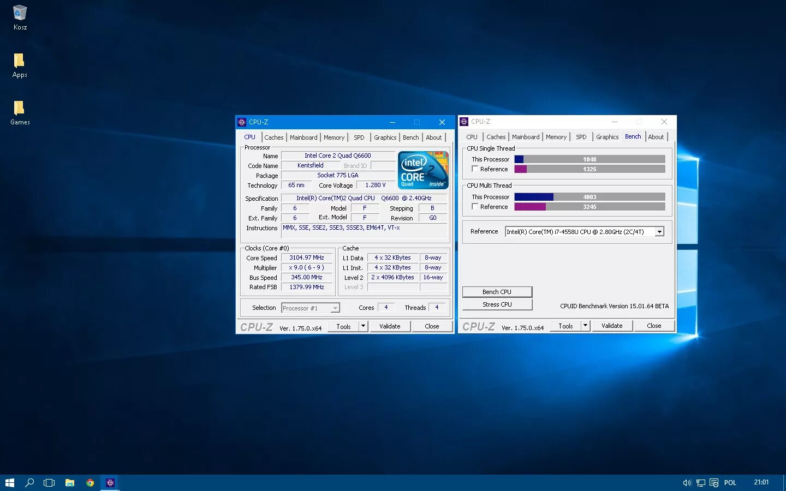786x491 pixels.
Task: Expand Tools dropdown arrow in right window
Action: tap(585, 326)
